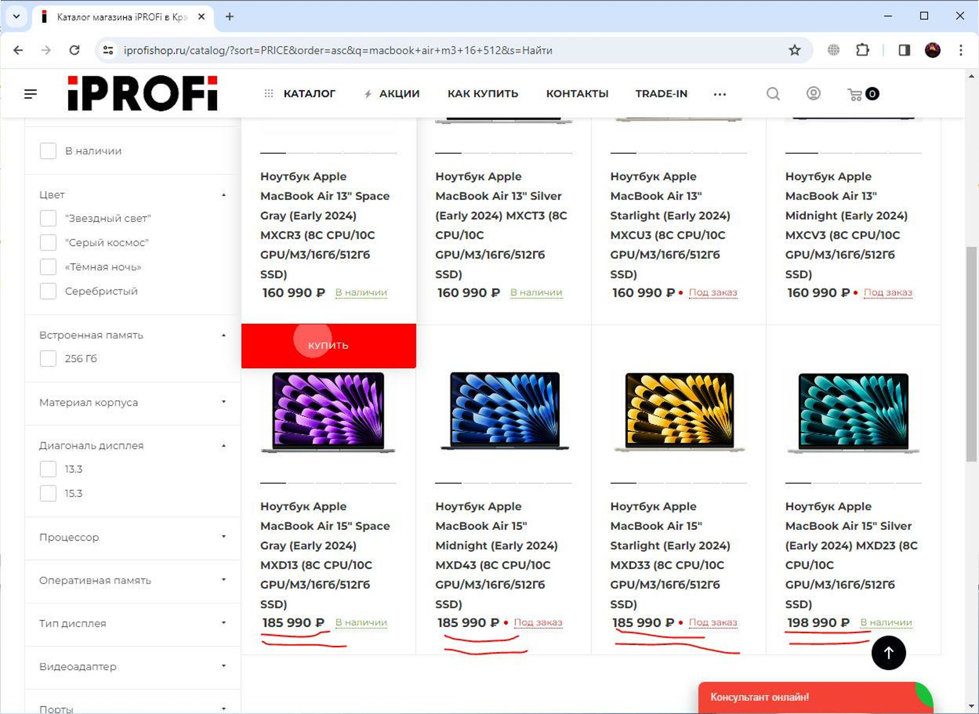Image resolution: width=979 pixels, height=714 pixels.
Task: Click the browser address bar URL
Action: point(338,50)
